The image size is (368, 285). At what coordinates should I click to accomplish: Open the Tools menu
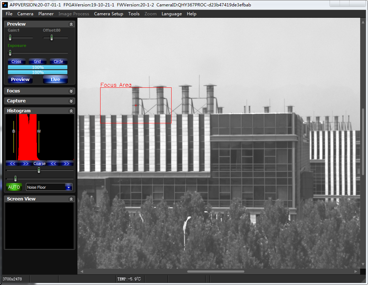[x=134, y=14]
